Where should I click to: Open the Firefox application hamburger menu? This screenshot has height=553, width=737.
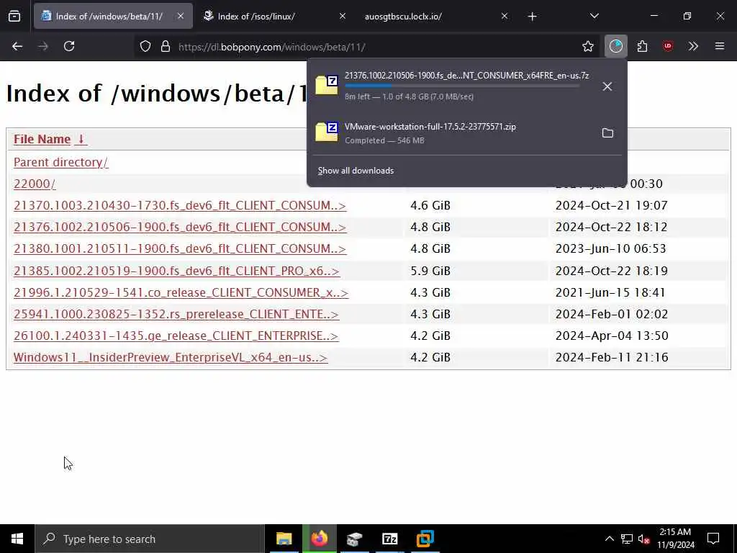point(720,46)
